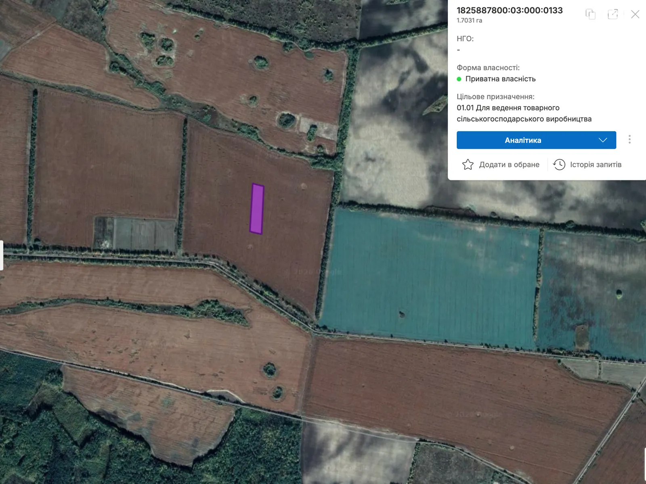646x484 pixels.
Task: Click the star favorite icon
Action: (468, 165)
